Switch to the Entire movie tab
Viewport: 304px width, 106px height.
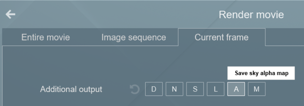(x=45, y=37)
